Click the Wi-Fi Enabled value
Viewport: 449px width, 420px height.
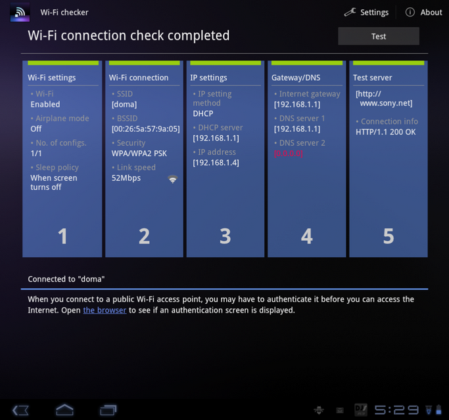point(45,104)
